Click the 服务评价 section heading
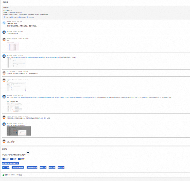Screen dimensions: 190x181 tap(5, 149)
